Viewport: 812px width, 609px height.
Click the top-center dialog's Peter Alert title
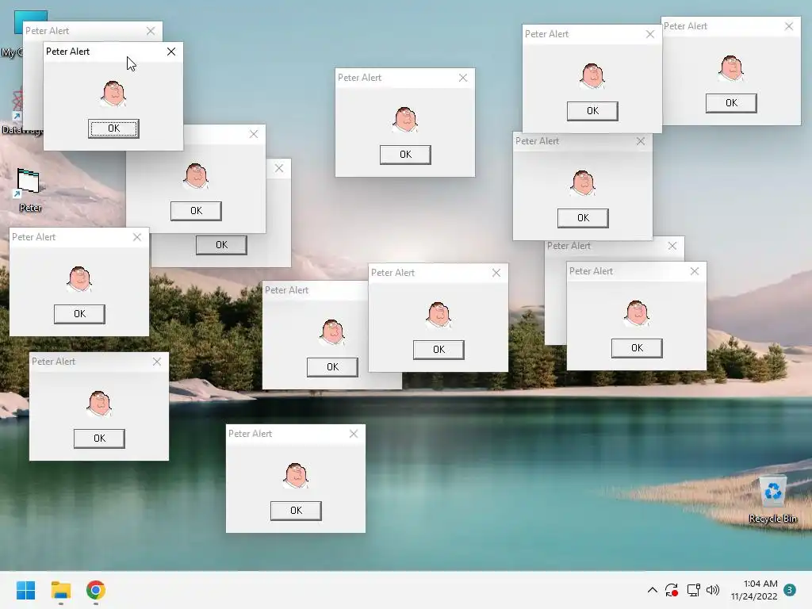point(359,78)
